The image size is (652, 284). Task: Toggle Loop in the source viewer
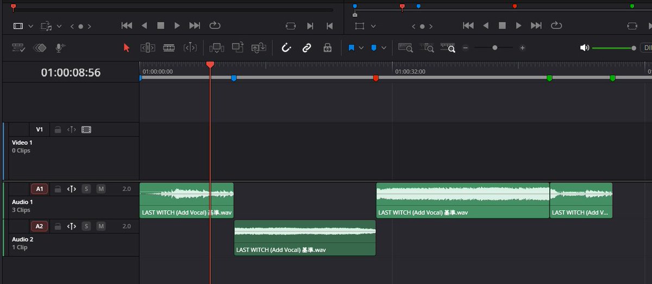click(x=215, y=26)
